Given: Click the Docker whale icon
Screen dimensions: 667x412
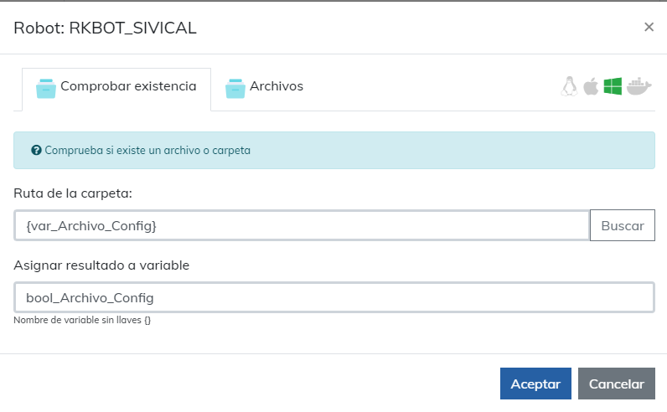Looking at the screenshot, I should click(x=639, y=86).
